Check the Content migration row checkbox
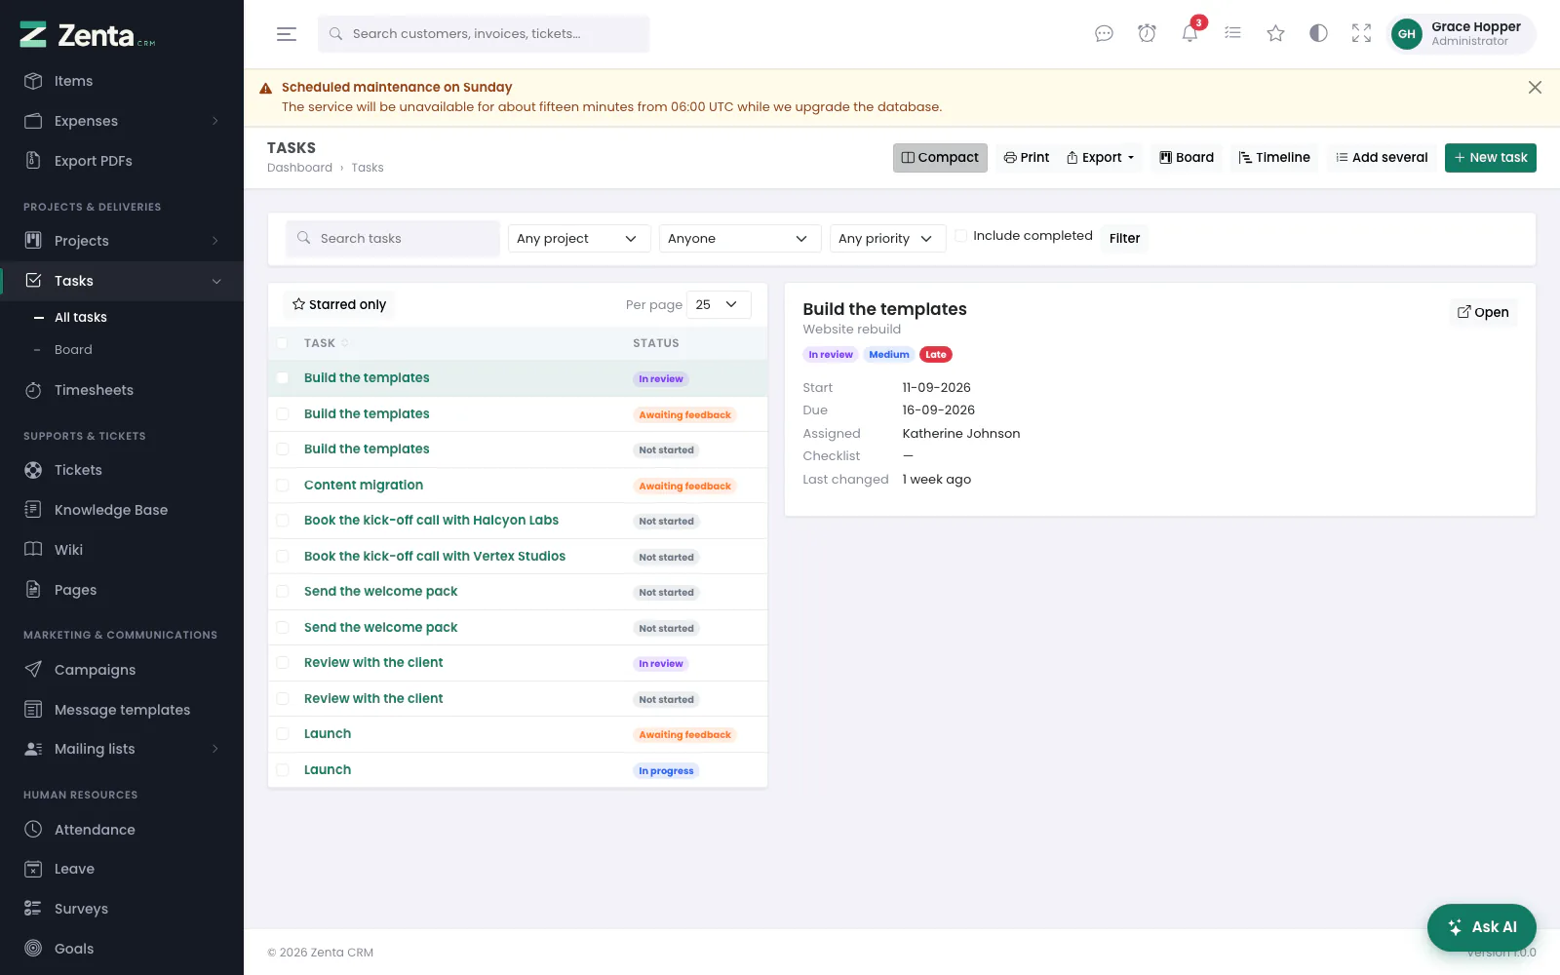1560x975 pixels. pos(283,486)
